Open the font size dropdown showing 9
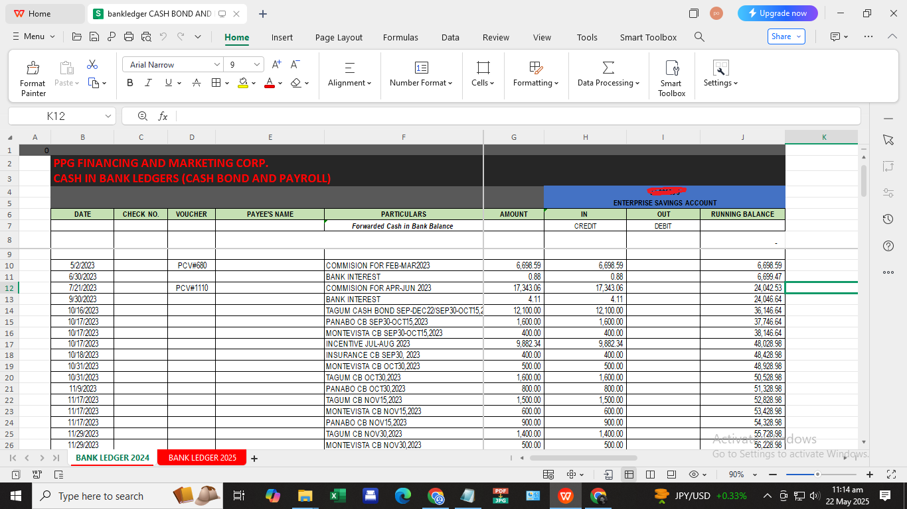 pos(257,64)
